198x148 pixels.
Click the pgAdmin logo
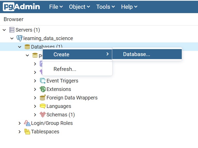click(22, 7)
